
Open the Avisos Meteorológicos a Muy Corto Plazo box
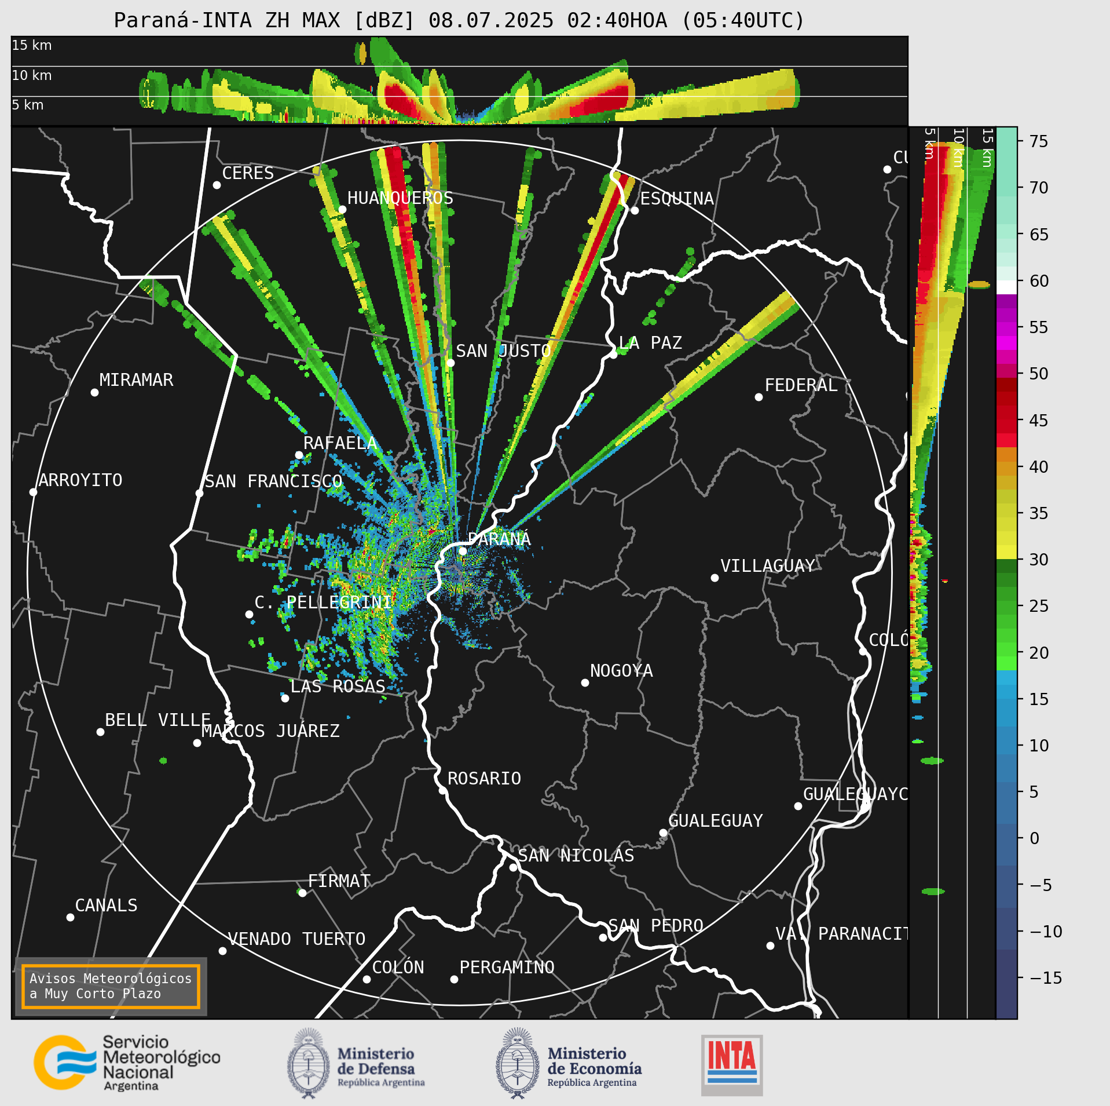coord(111,986)
